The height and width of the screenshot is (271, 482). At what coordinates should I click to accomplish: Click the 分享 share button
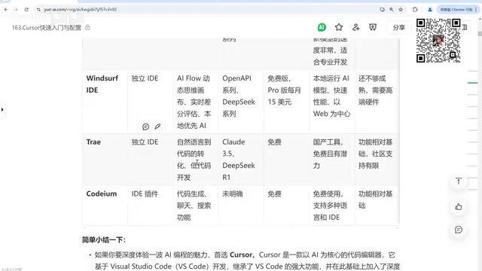click(398, 27)
